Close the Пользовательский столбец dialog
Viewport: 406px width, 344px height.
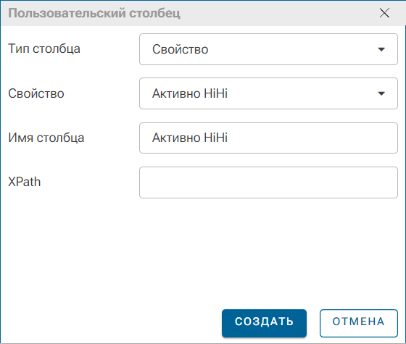coord(384,13)
